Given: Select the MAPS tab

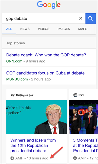Looking at the screenshot, I should (x=83, y=29).
